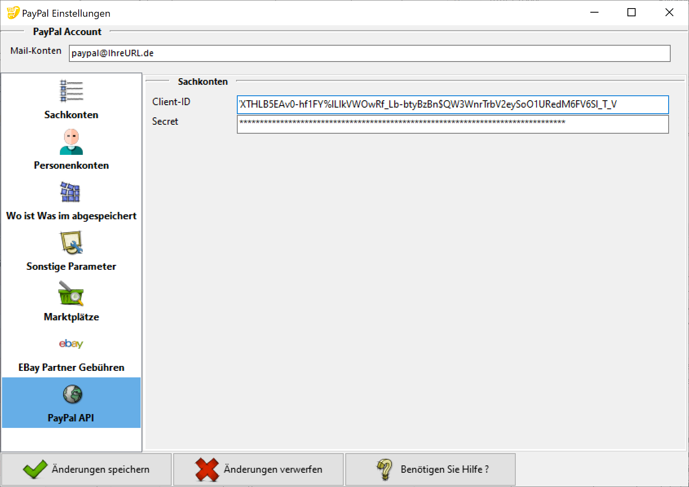
Task: Click into the Client-ID text field
Action: click(x=453, y=105)
